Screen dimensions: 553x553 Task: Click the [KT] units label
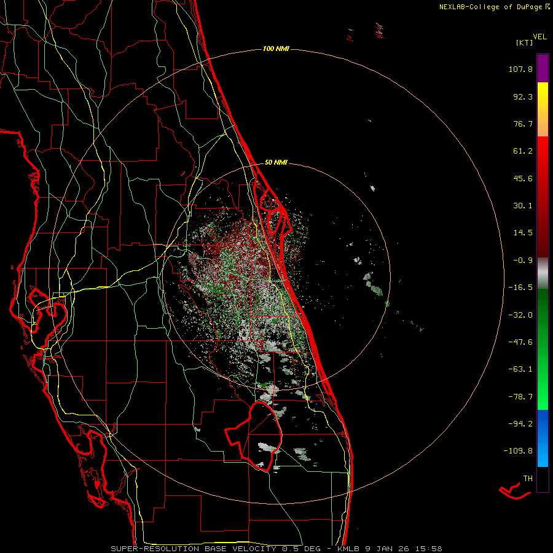pyautogui.click(x=524, y=42)
